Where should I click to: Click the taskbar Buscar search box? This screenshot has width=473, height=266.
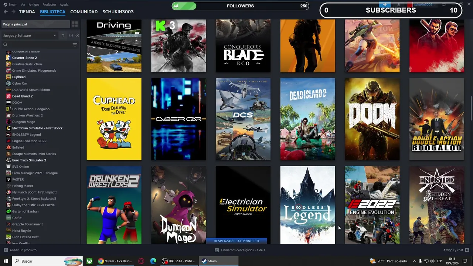coord(47,261)
